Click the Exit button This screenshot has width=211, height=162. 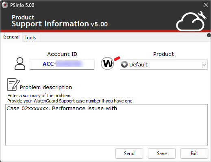[x=194, y=153]
